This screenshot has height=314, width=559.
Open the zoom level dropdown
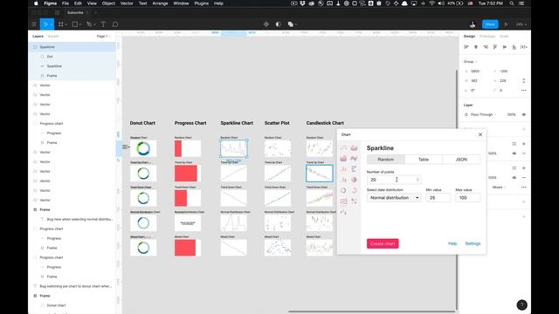click(521, 24)
